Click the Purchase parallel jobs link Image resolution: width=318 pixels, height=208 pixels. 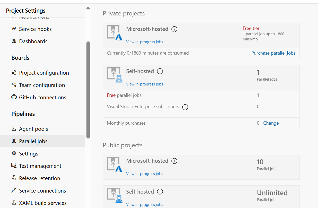click(273, 53)
